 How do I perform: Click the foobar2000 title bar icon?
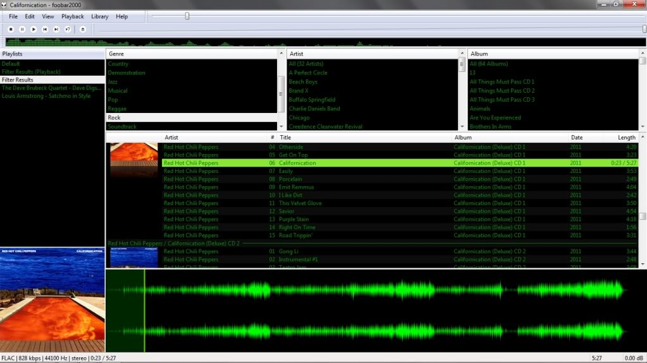[x=4, y=5]
